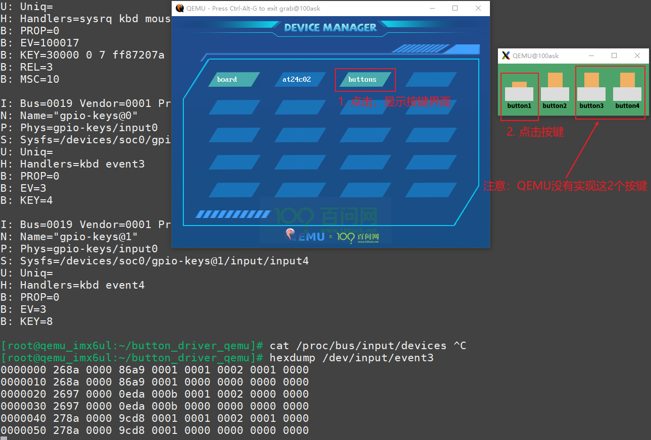Open the board device tile
Image resolution: width=651 pixels, height=440 pixels.
234,79
